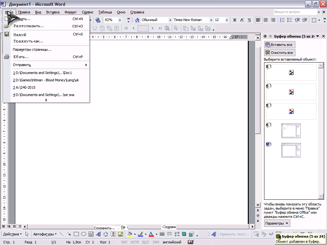Insert WordArt from the Drawing toolbar
The width and height of the screenshot is (327, 245).
pos(98,234)
